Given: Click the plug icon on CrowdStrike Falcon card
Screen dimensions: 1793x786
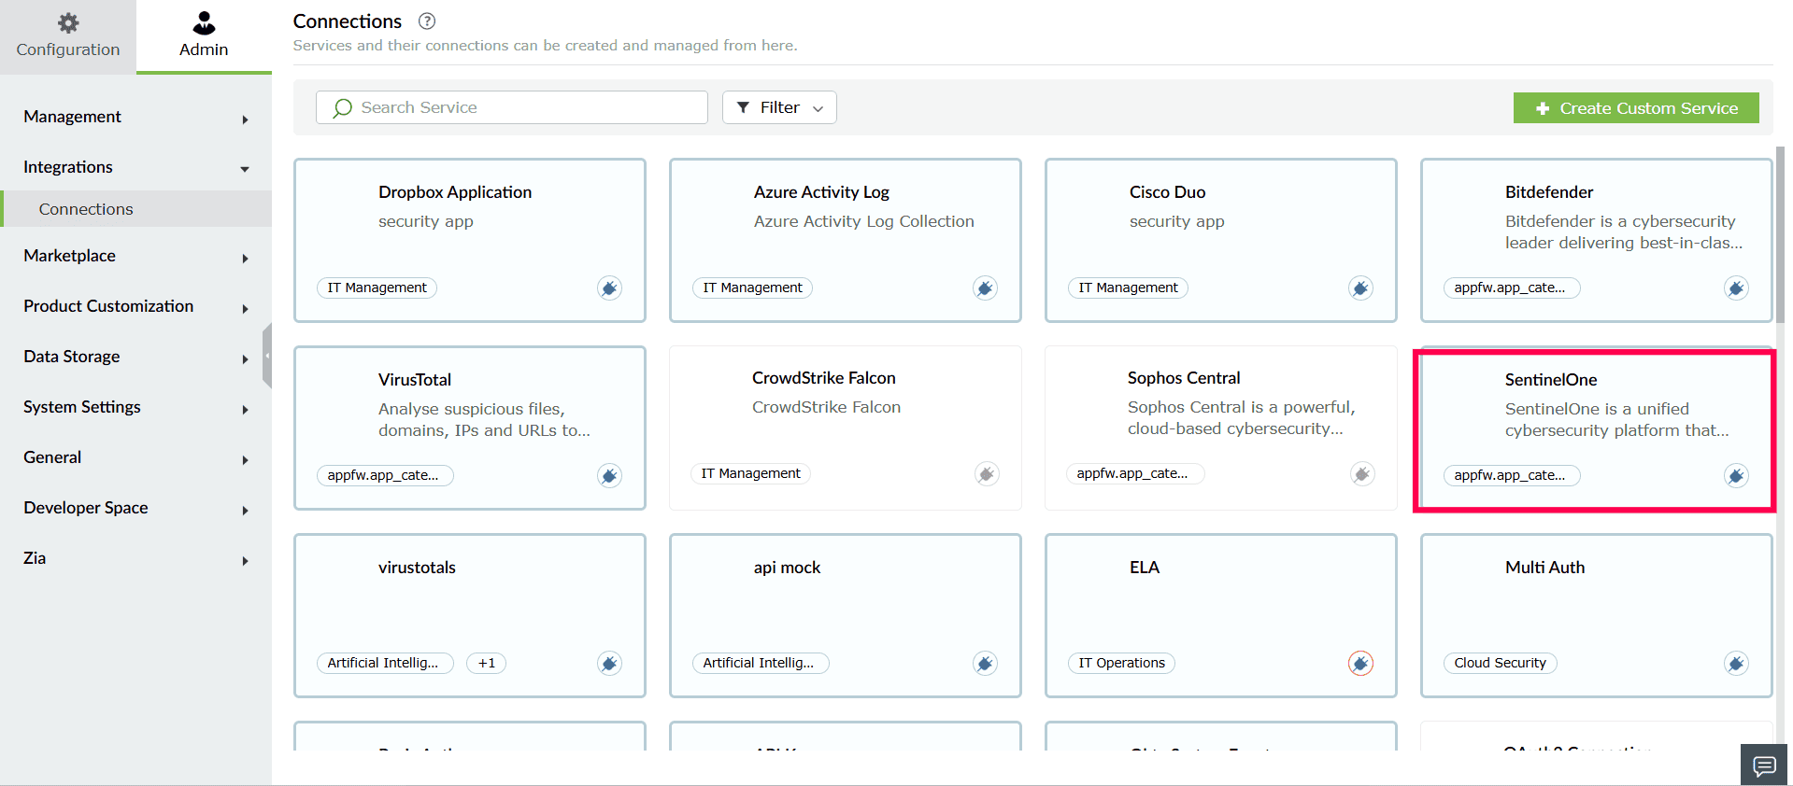Looking at the screenshot, I should coord(987,474).
